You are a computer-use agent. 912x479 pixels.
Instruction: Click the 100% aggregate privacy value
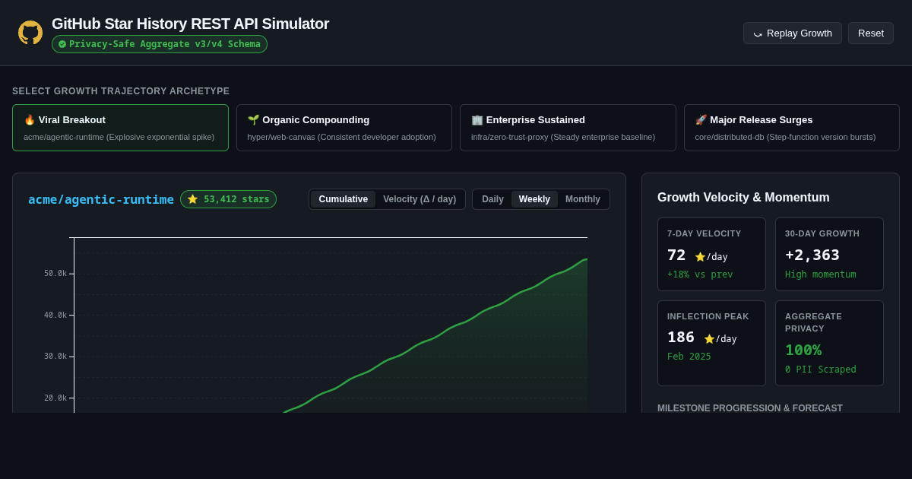click(x=803, y=350)
